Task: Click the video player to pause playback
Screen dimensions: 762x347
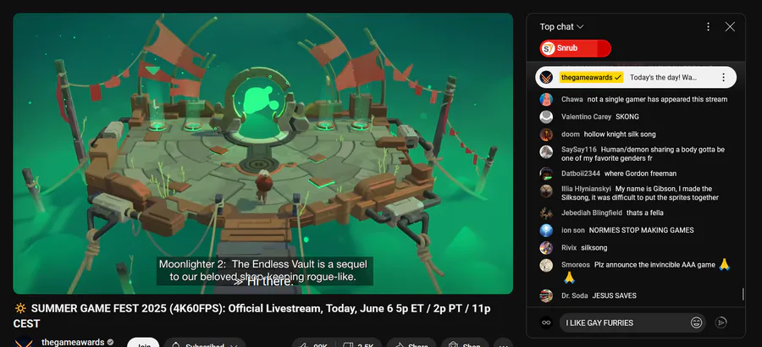Action: [263, 153]
